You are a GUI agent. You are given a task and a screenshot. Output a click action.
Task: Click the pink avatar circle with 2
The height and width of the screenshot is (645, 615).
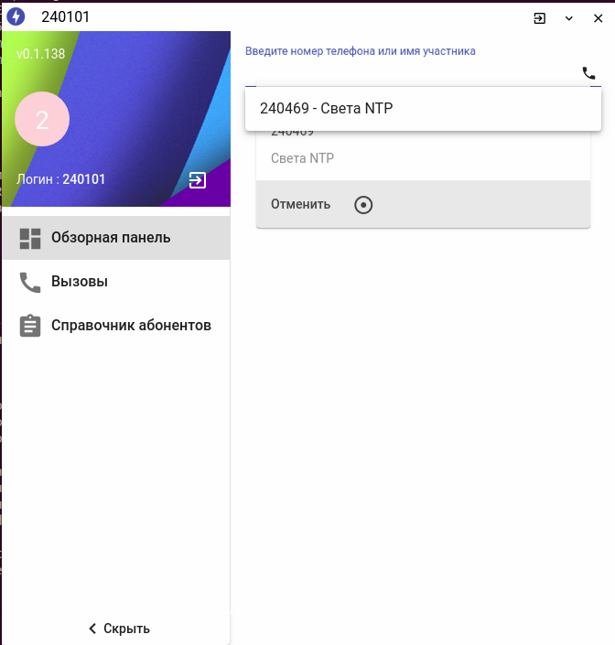pyautogui.click(x=42, y=119)
